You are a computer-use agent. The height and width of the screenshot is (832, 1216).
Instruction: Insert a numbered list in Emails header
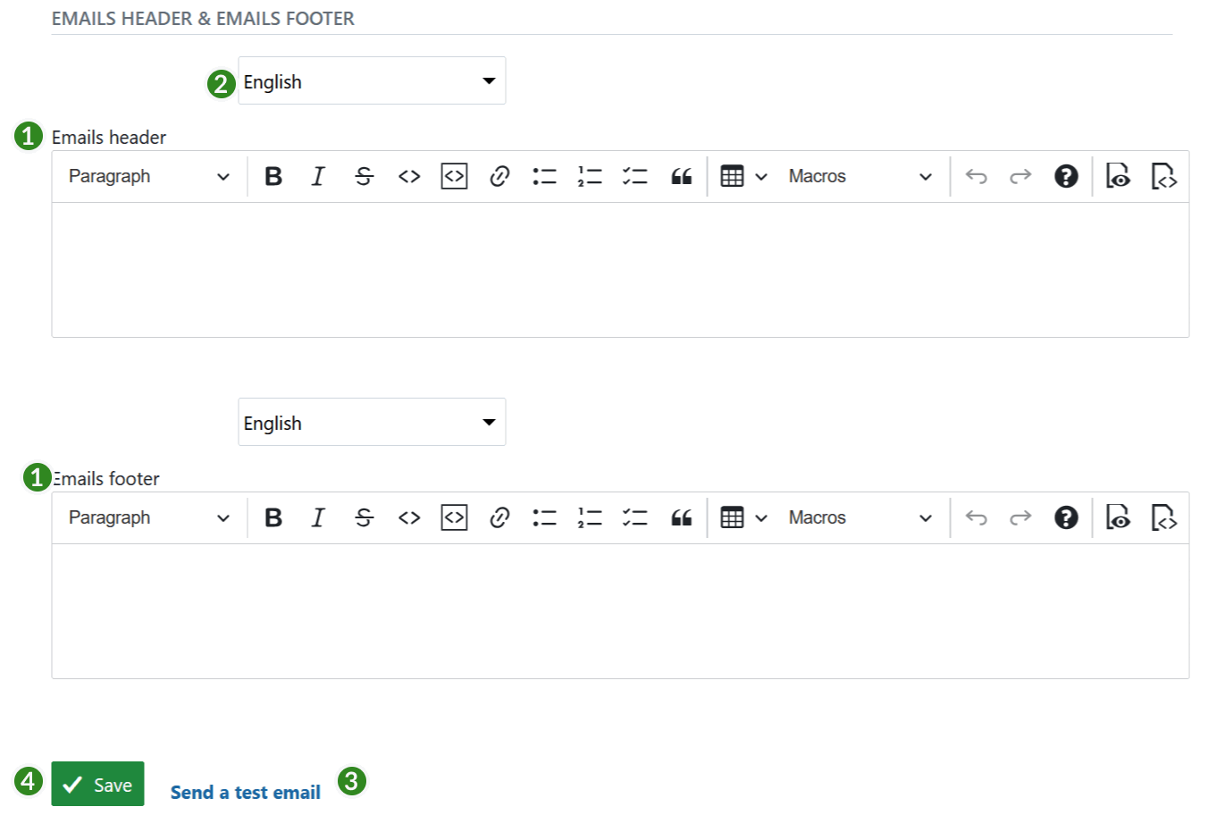coord(590,176)
